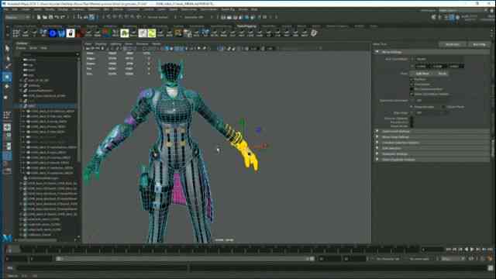
Task: Click the Reset pivot button
Action: (x=443, y=74)
